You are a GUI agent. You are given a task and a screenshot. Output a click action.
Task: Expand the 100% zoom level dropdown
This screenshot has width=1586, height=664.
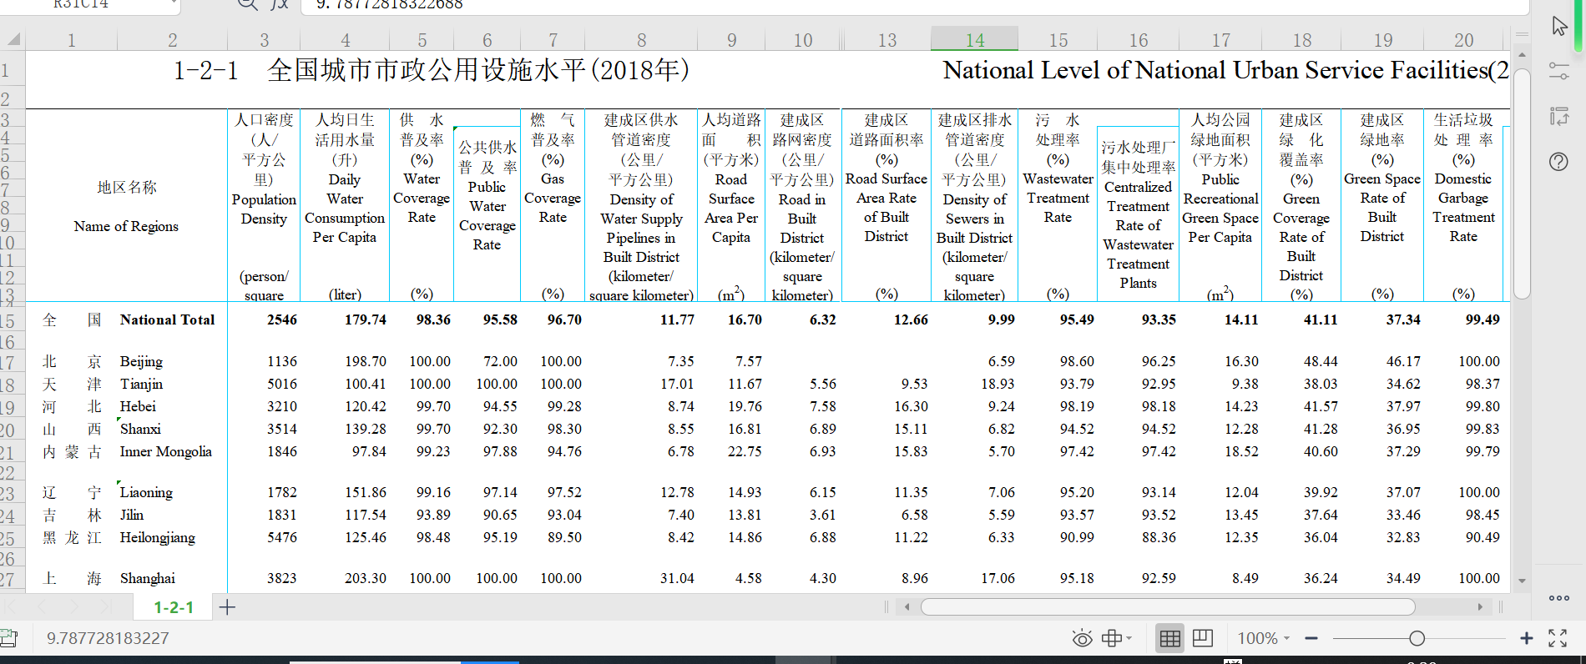point(1264,639)
